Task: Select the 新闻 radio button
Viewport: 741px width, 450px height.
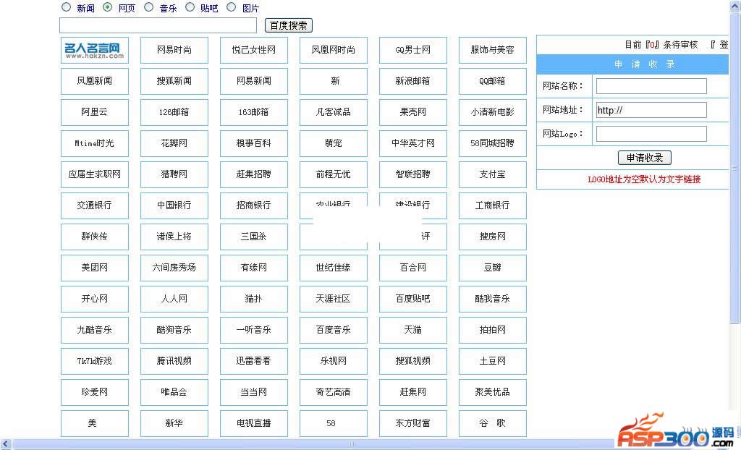Action: click(66, 7)
